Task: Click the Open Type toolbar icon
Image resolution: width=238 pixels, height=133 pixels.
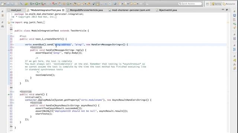Action: 75,4
